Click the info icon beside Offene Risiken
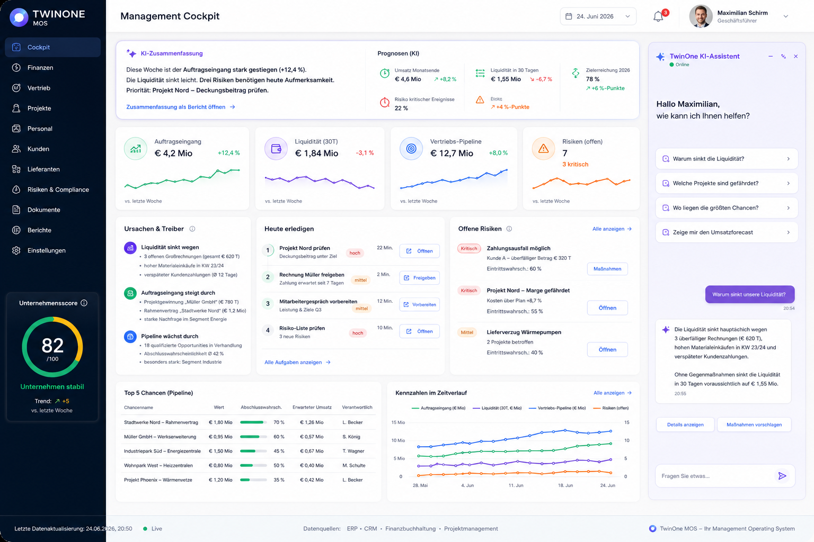 tap(509, 229)
